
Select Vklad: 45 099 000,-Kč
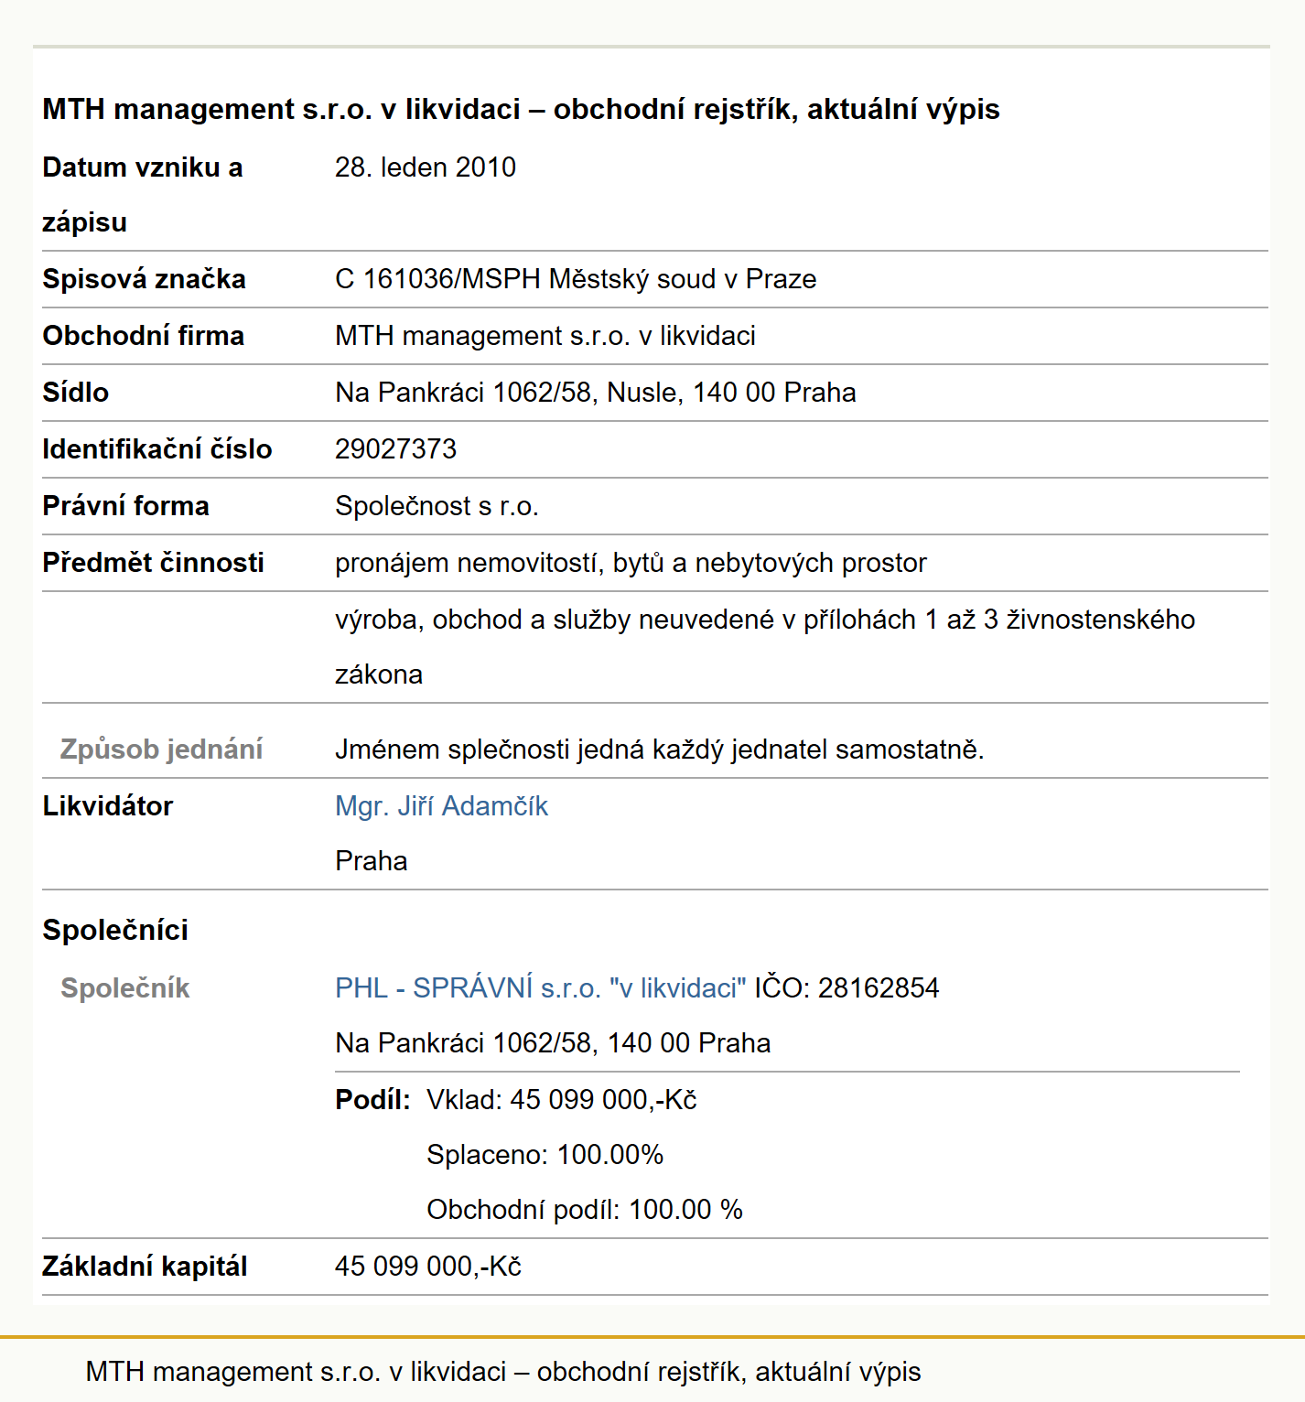tap(562, 1100)
